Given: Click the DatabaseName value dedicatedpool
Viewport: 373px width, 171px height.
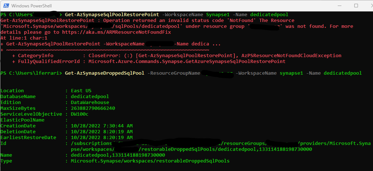Looking at the screenshot, I should tap(90, 97).
